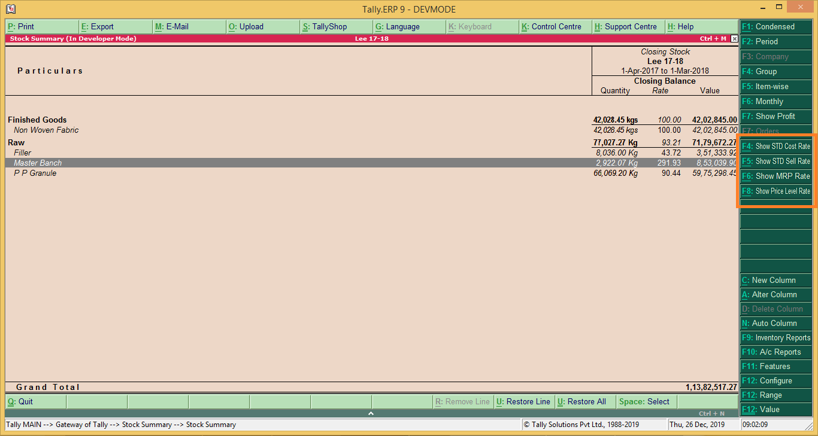Open F12 Configure options
This screenshot has width=818, height=436.
(775, 380)
